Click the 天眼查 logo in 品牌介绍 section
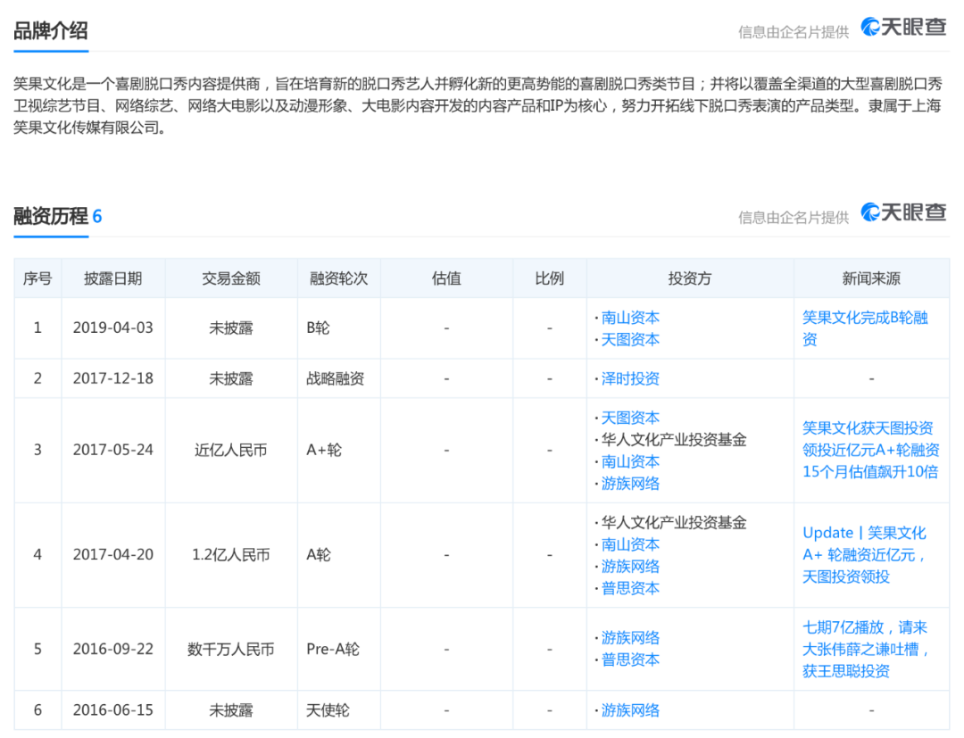Screen dimensions: 964x738 click(903, 27)
